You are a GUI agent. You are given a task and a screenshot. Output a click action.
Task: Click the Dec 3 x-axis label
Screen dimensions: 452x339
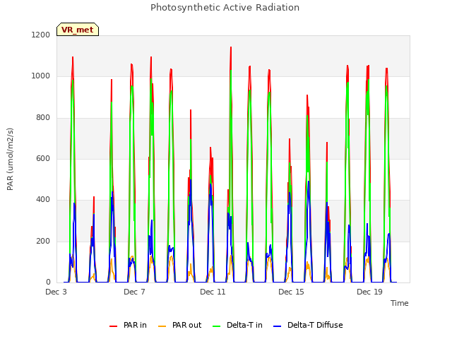pos(56,292)
